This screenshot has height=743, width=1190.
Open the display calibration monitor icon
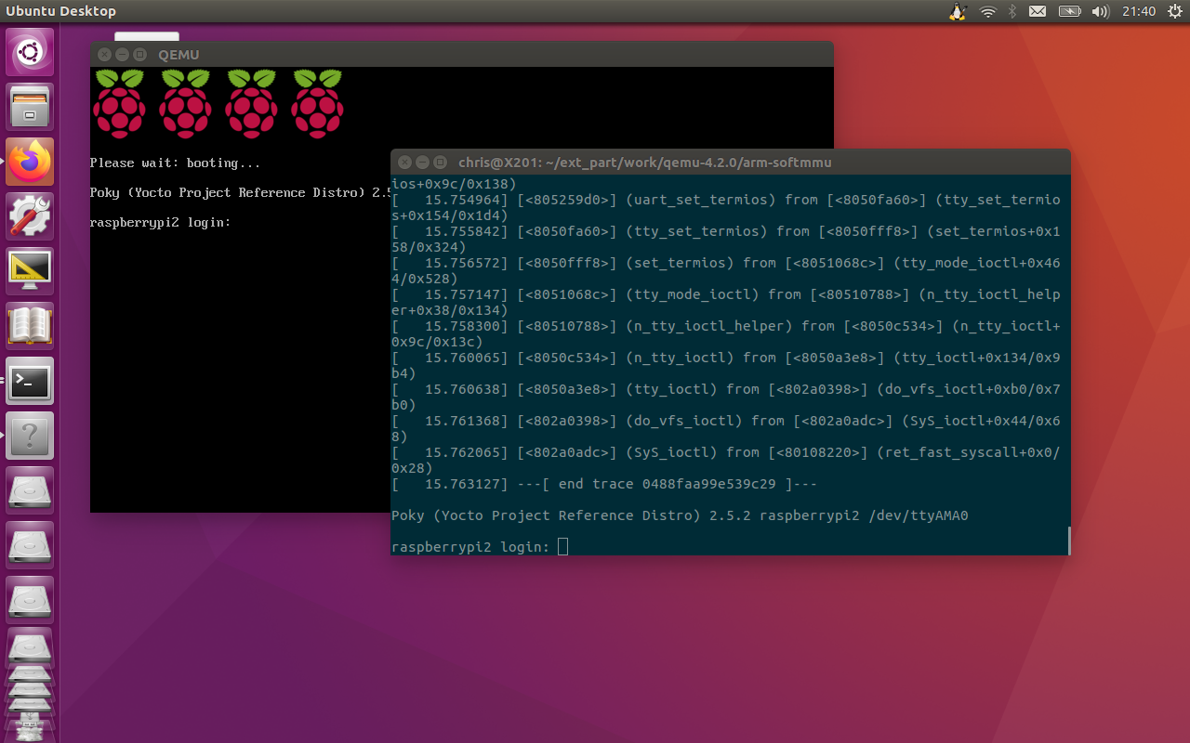28,269
